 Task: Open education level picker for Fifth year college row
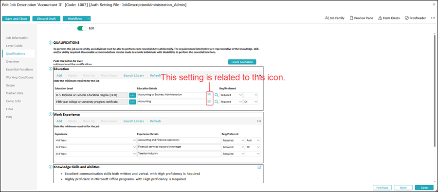pos(132,102)
